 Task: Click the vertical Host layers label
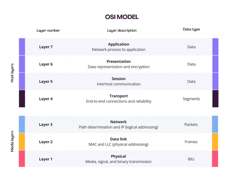click(x=12, y=73)
